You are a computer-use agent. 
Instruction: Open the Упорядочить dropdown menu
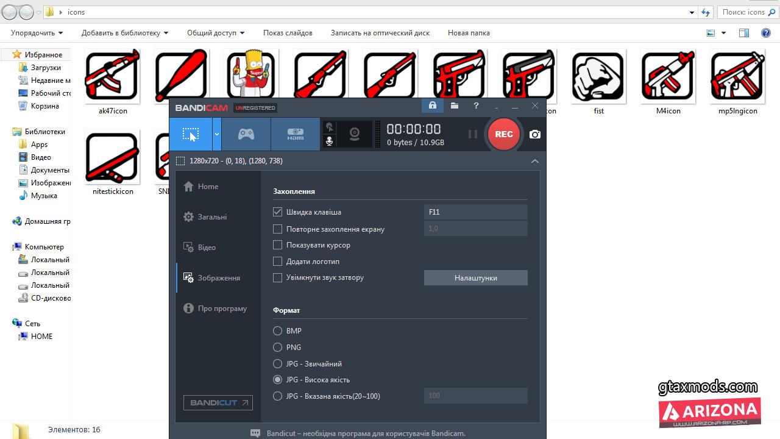[37, 33]
